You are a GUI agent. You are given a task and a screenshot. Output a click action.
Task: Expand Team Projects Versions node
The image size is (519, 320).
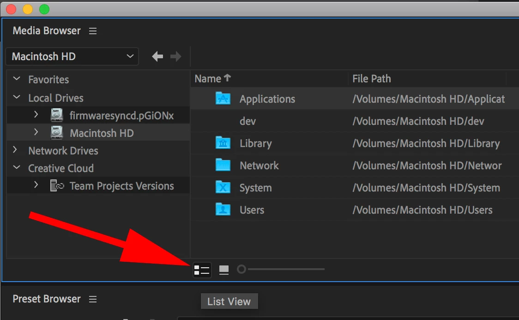click(x=36, y=185)
